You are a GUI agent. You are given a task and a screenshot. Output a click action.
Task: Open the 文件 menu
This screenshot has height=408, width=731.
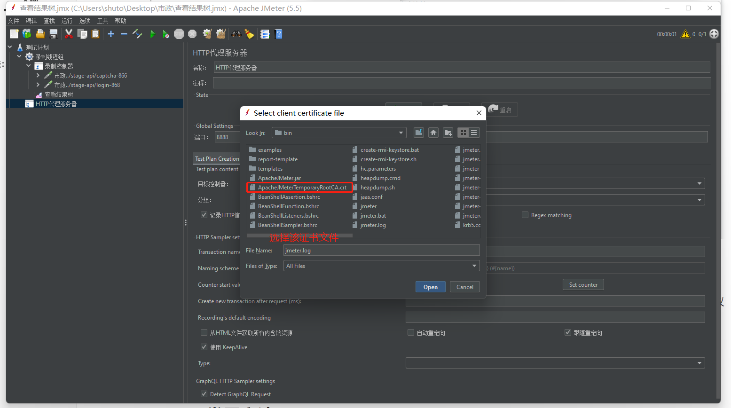(14, 21)
